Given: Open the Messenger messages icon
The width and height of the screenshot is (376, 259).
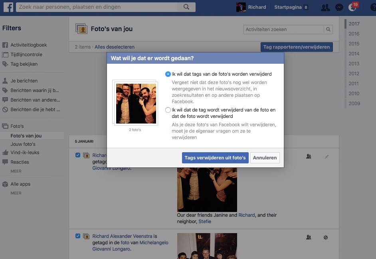Looking at the screenshot, I should coord(339,8).
